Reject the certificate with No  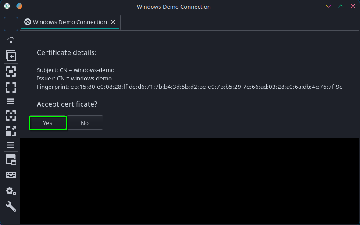click(85, 123)
